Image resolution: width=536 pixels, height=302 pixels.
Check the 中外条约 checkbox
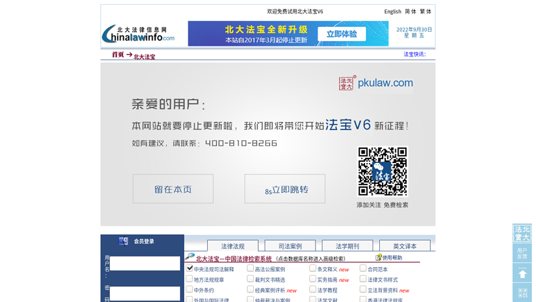point(190,289)
